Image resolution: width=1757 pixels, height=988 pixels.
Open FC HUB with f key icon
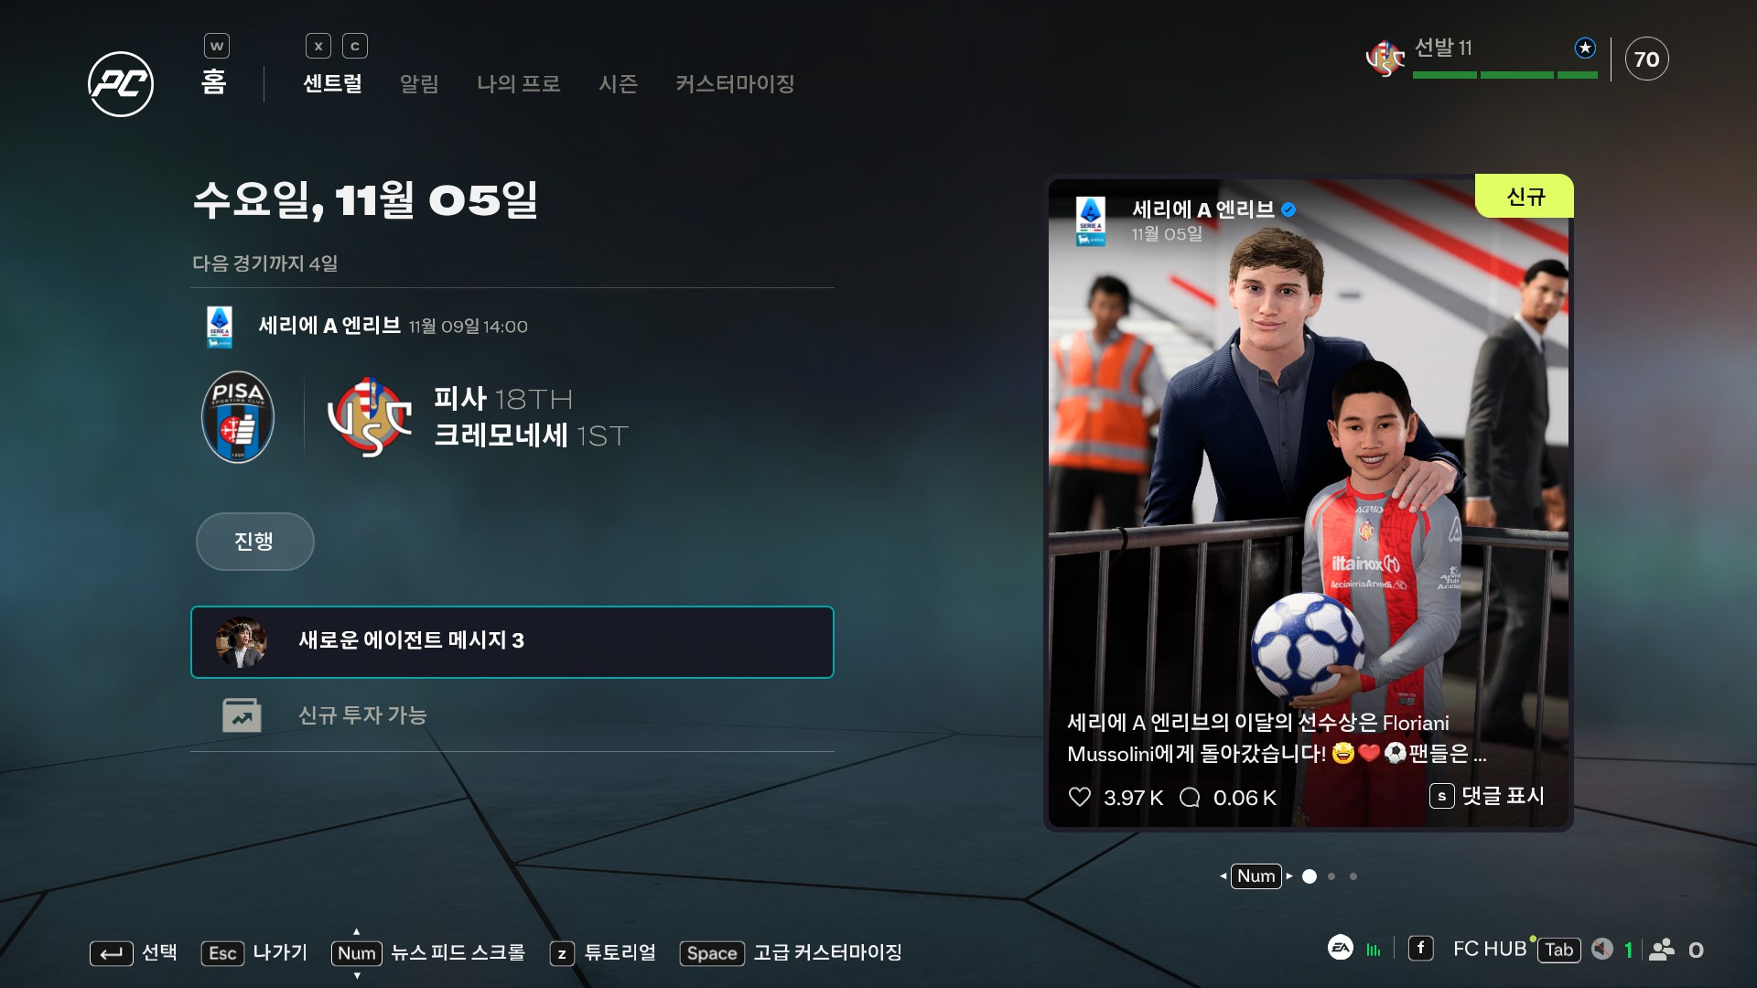1420,949
